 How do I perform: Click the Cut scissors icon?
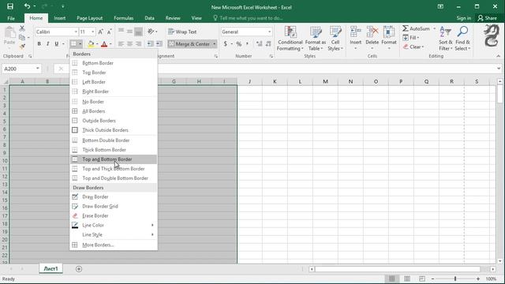coord(22,28)
